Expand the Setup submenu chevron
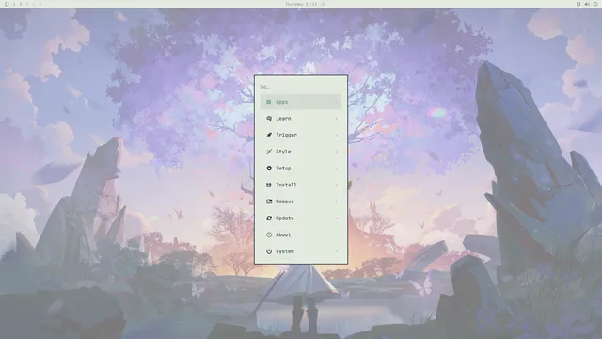The width and height of the screenshot is (602, 339). coord(337,169)
